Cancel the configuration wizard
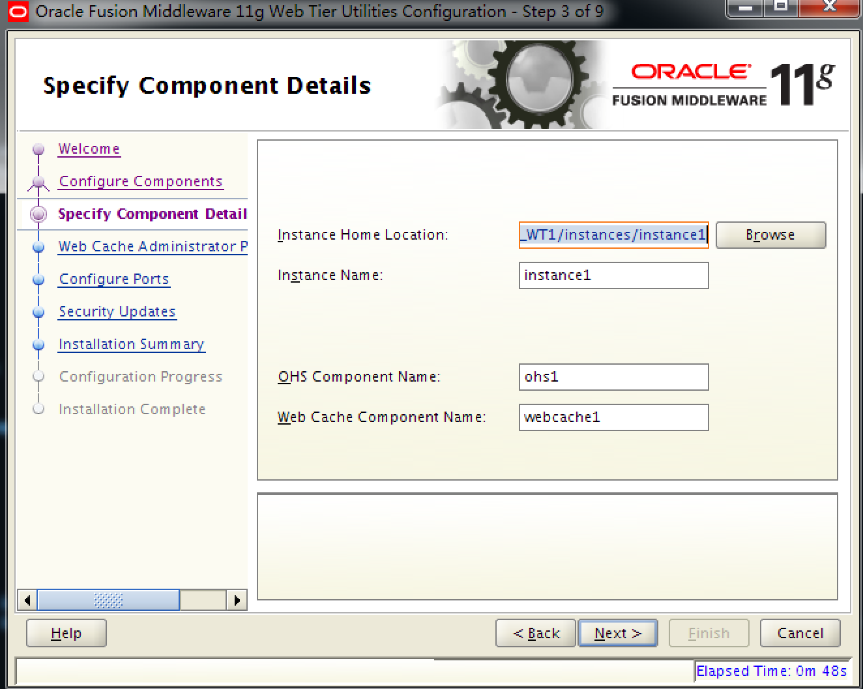Viewport: 863px width, 689px height. [x=800, y=633]
